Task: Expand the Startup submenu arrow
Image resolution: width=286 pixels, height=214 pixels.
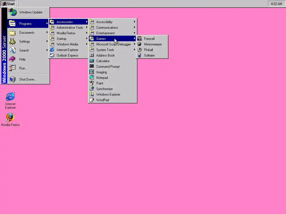Action: [87, 38]
